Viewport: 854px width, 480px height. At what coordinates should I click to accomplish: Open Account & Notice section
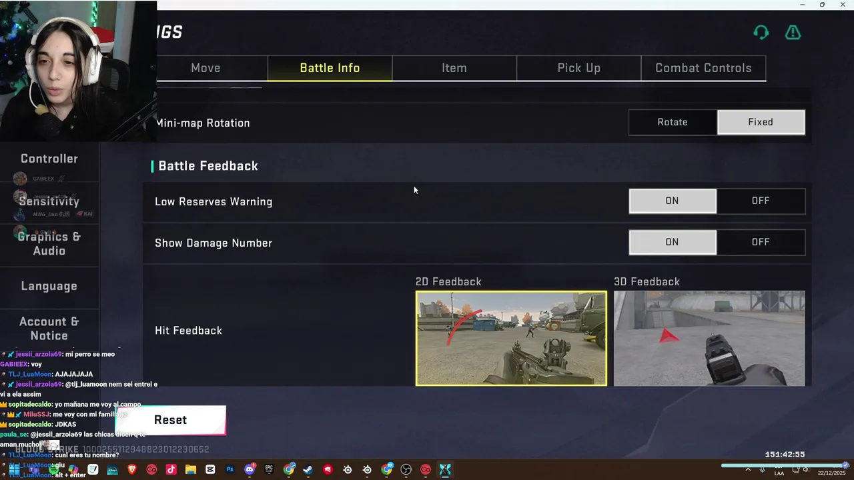coord(49,329)
